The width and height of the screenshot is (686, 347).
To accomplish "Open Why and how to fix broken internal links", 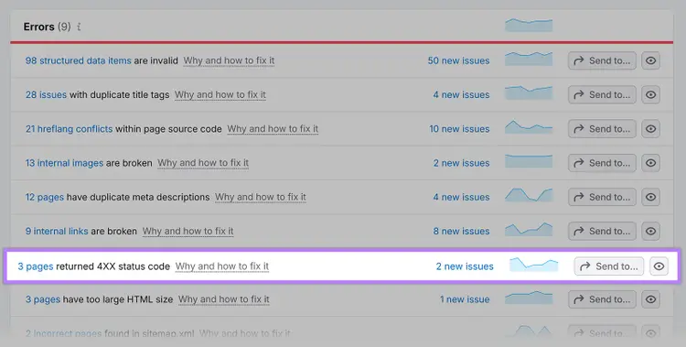I will tap(188, 231).
